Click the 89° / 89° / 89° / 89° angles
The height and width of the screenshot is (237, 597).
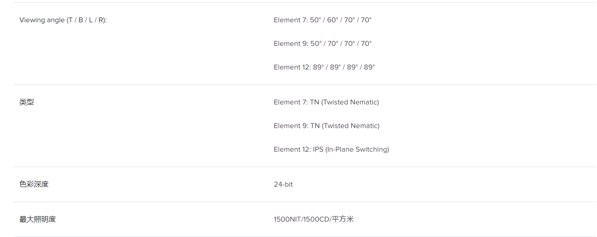click(344, 67)
